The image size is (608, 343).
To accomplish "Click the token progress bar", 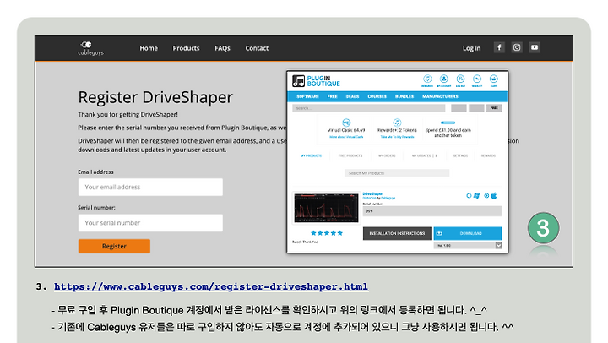I will pyautogui.click(x=448, y=122).
